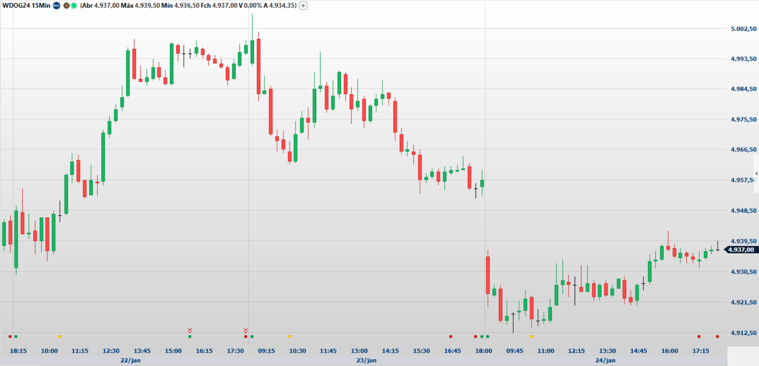Image resolution: width=759 pixels, height=366 pixels.
Task: Click the red event dot near 16:45
Action: pos(451,336)
